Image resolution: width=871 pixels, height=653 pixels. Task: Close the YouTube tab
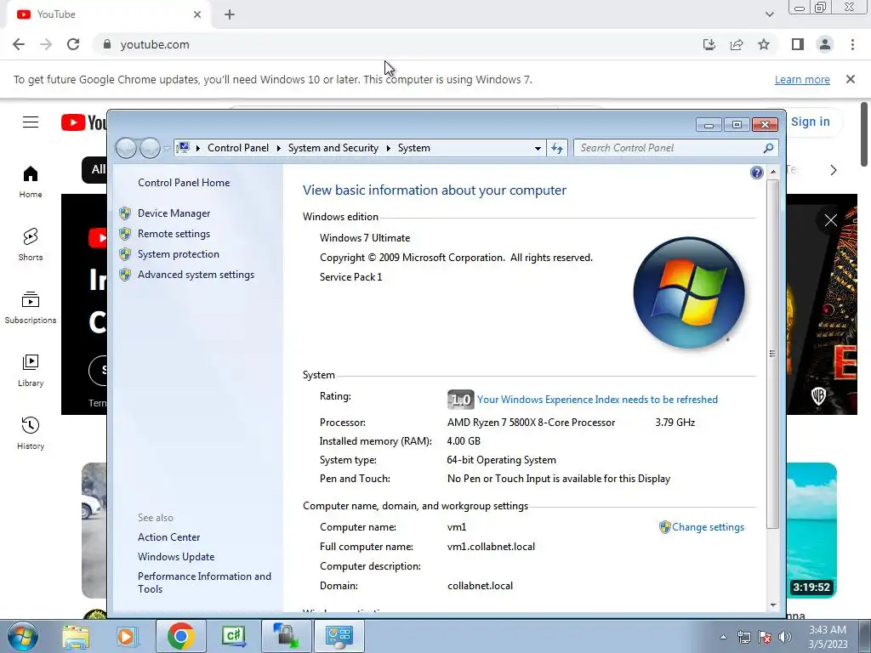coord(197,14)
